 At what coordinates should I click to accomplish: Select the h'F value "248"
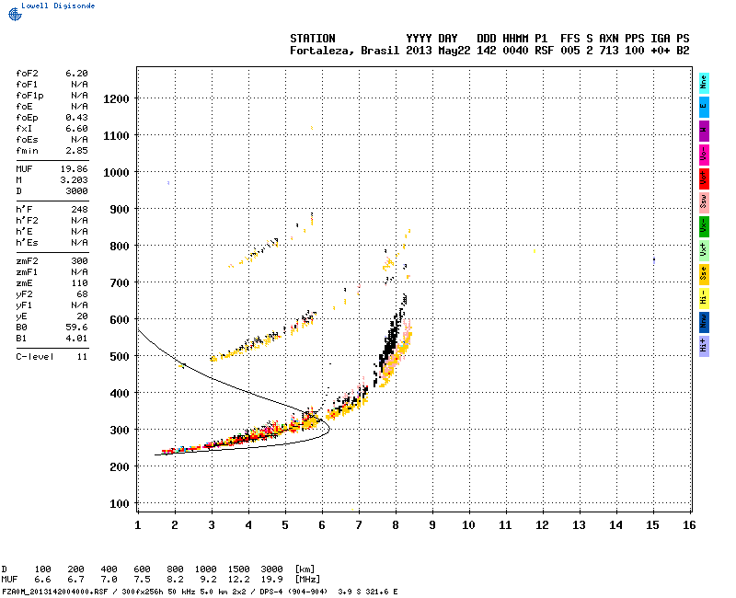click(x=80, y=210)
